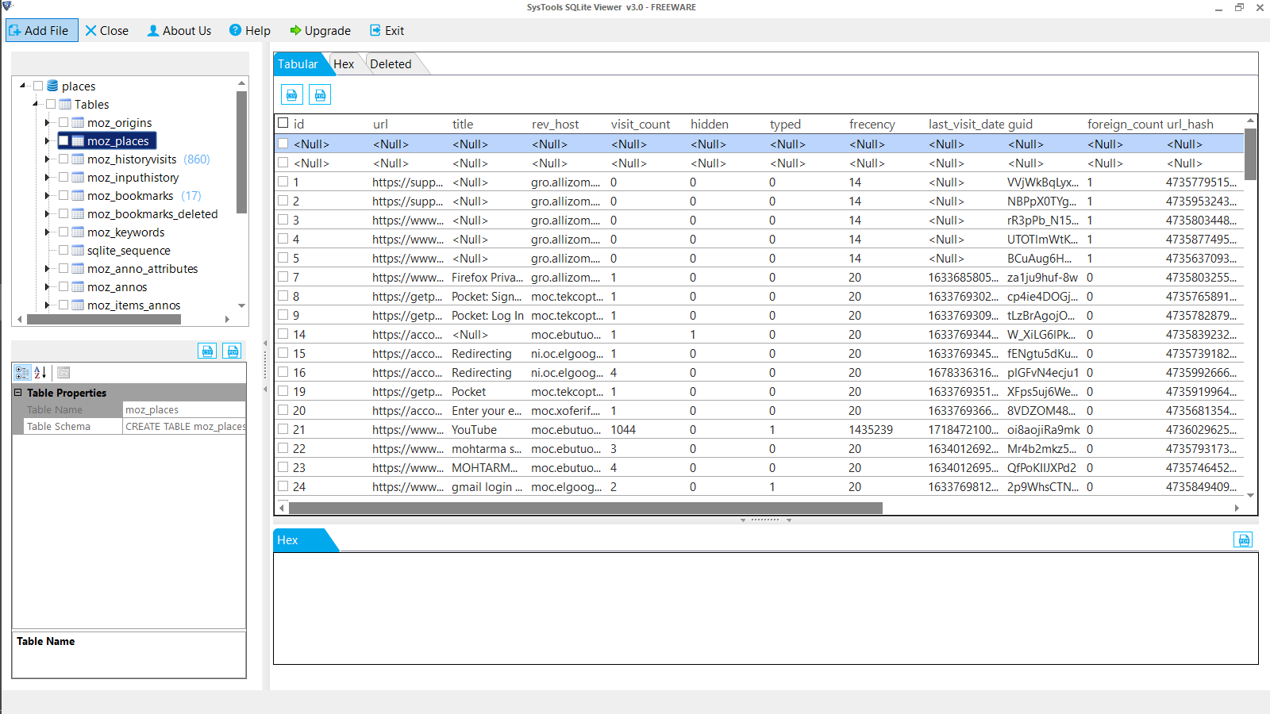
Task: Select the moz_places table in the tree
Action: pyautogui.click(x=118, y=140)
